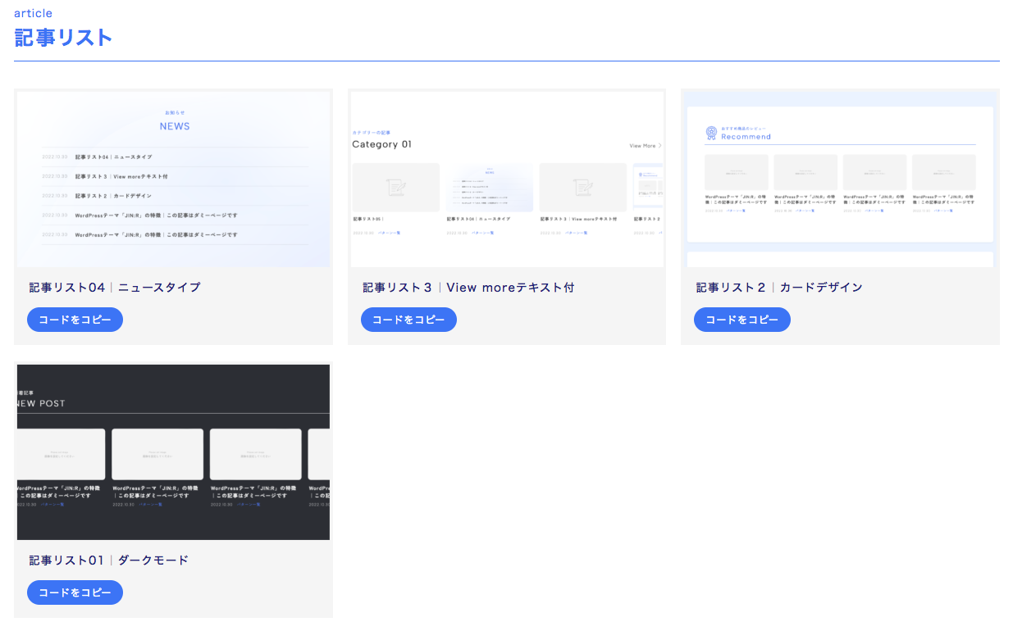Copy code for 記事リスト04 ニュースタイプ
This screenshot has height=631, width=1013.
pyautogui.click(x=75, y=320)
